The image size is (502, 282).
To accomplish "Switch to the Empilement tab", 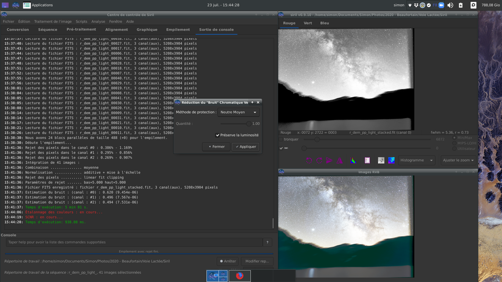I will coord(178,30).
